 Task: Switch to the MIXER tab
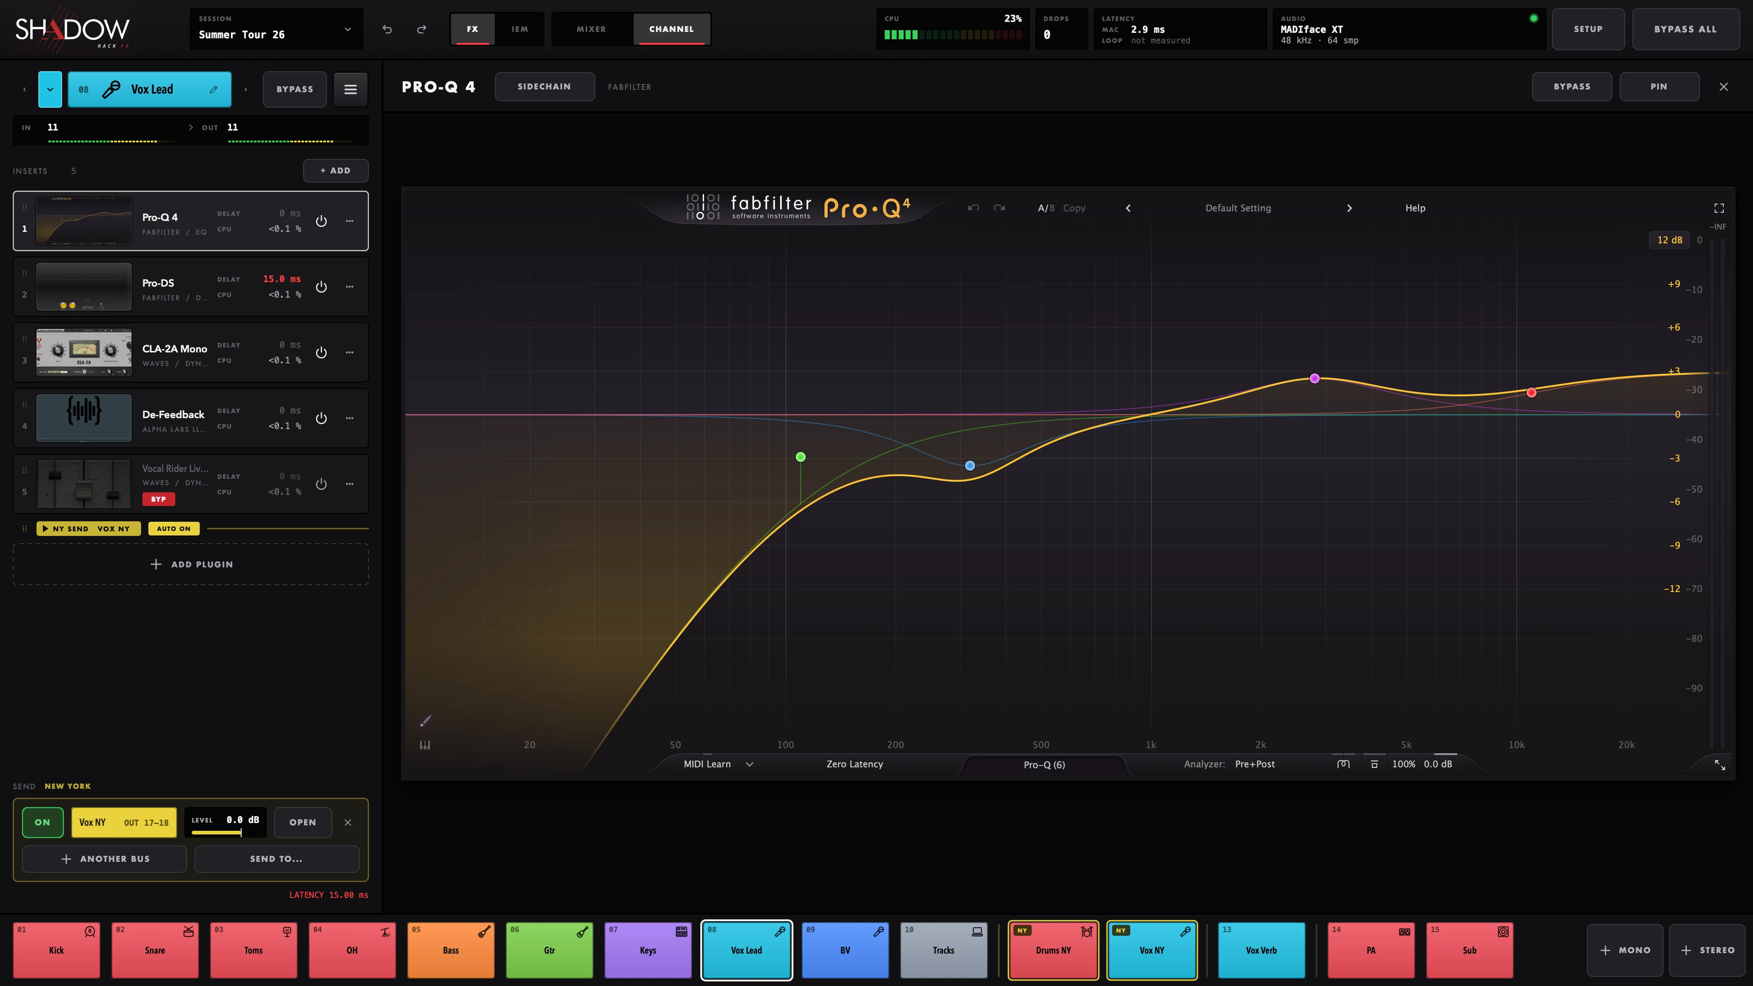click(x=591, y=29)
